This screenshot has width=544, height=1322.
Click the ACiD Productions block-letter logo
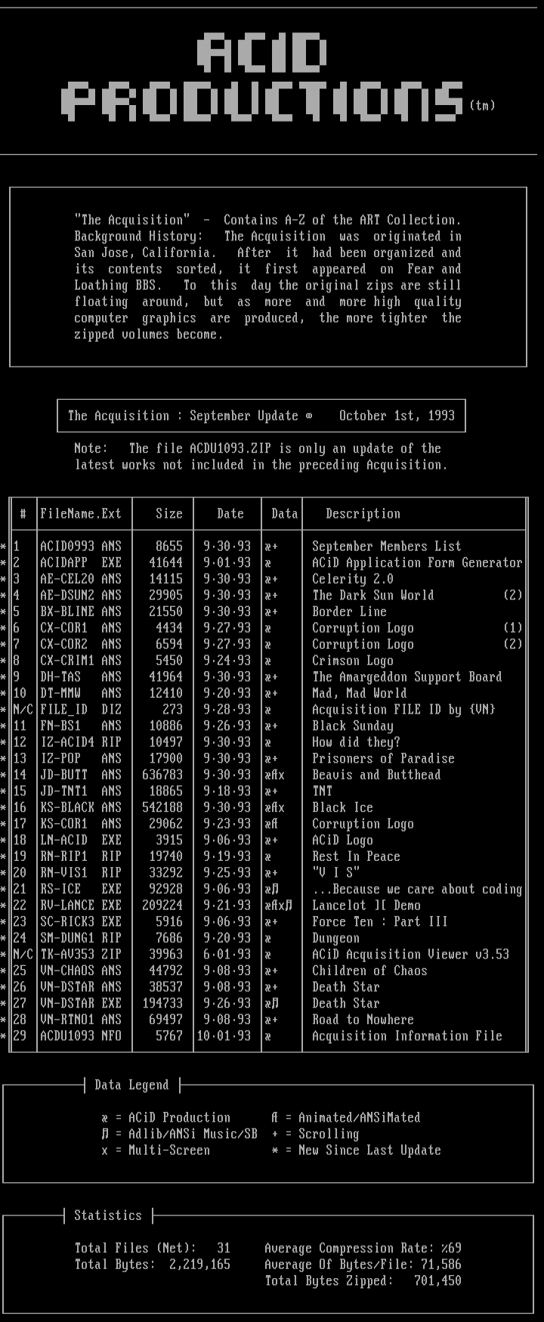[x=262, y=78]
